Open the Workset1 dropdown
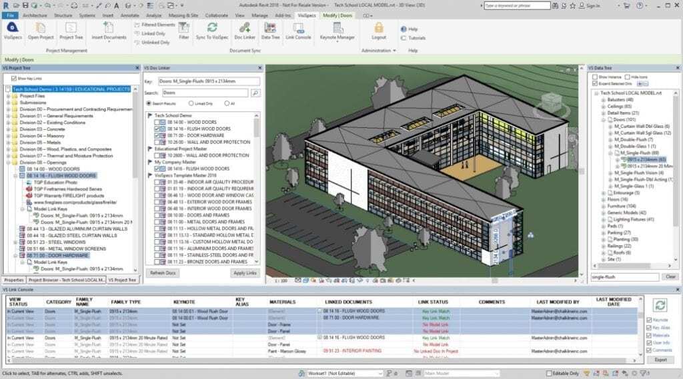The image size is (683, 379). pos(380,374)
